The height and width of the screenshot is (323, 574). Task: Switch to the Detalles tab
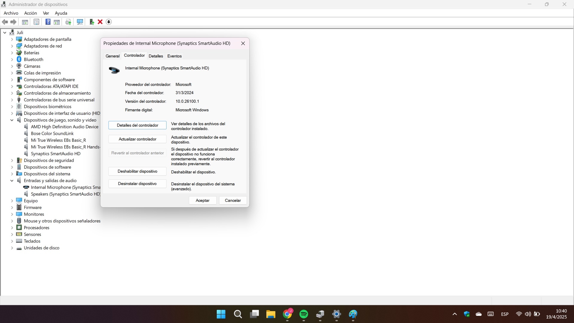[156, 56]
